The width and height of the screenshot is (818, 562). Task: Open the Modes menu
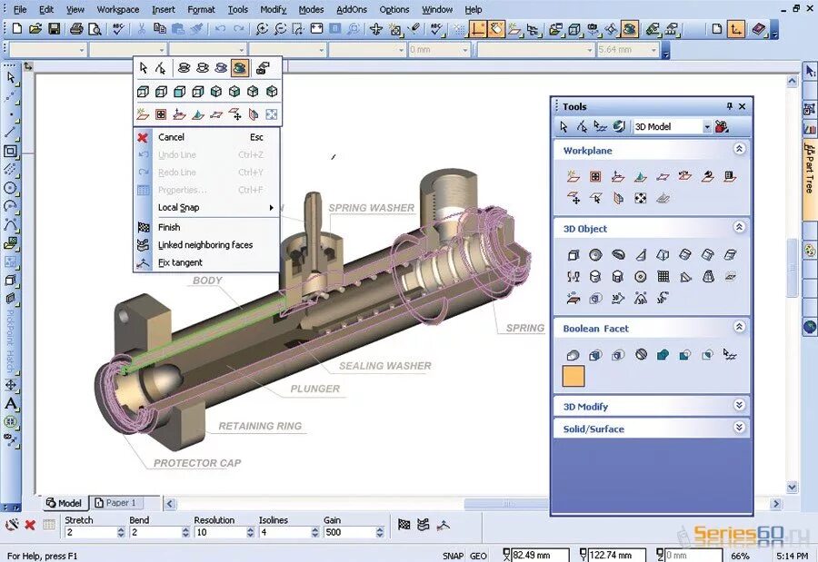311,9
